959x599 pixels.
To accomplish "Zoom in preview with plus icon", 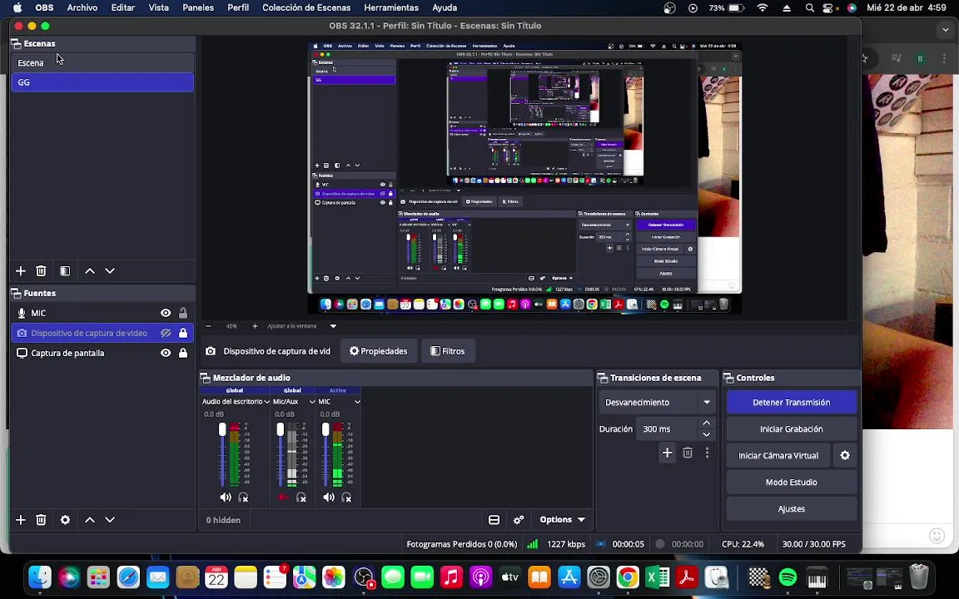I will coord(255,326).
